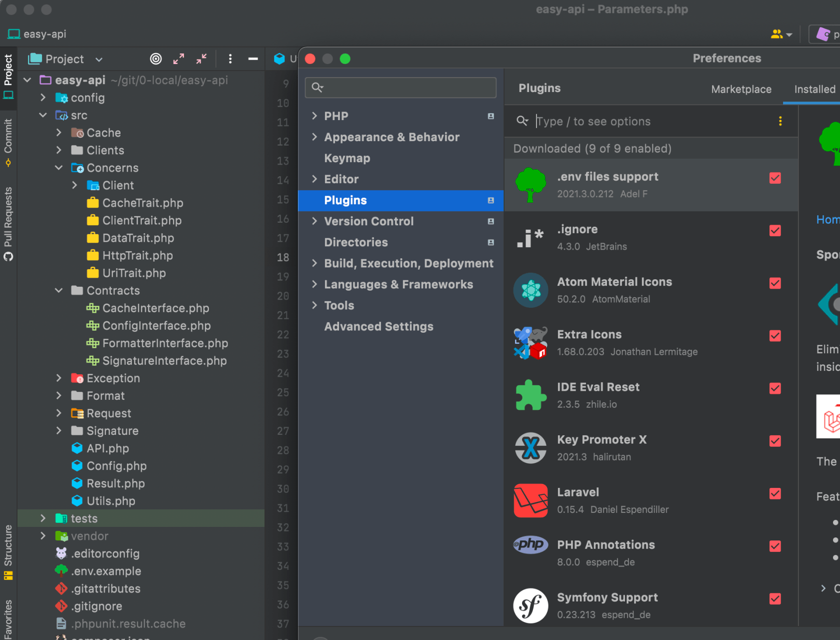Screen dimensions: 840x640
Task: Select Advanced Settings in preferences
Action: coord(378,326)
